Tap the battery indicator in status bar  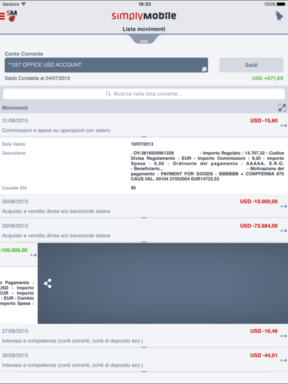[x=281, y=4]
